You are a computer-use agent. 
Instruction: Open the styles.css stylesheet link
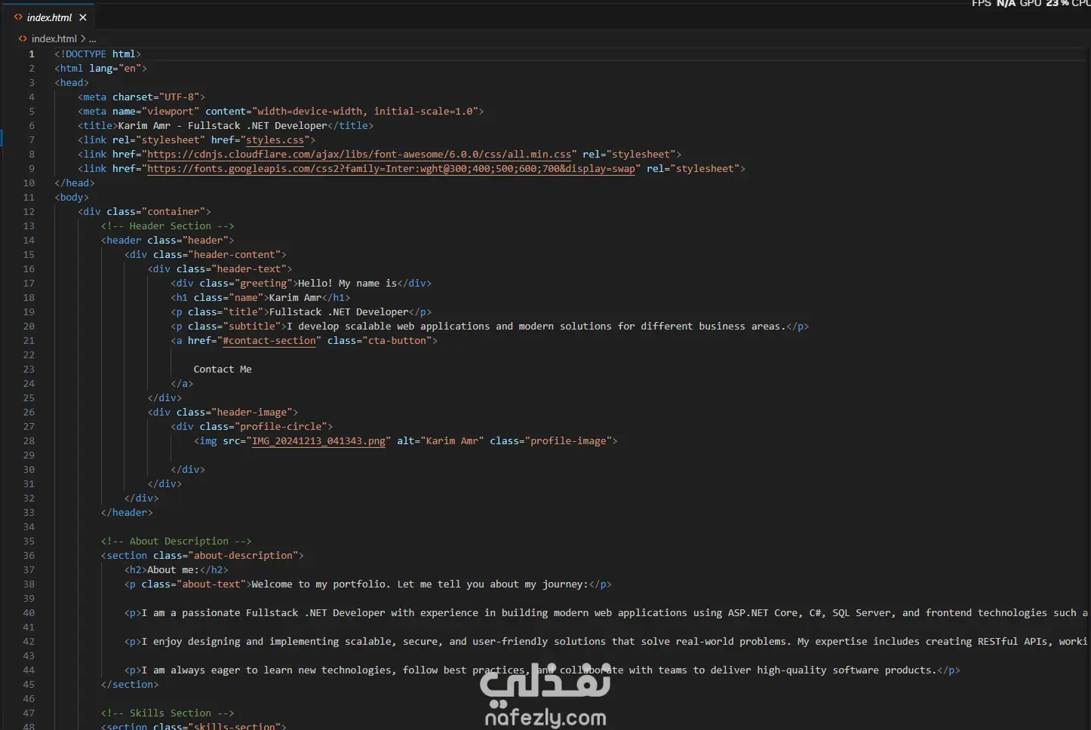pyautogui.click(x=275, y=140)
